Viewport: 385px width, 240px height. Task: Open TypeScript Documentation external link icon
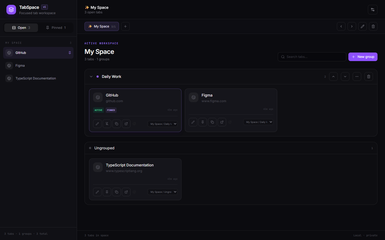pyautogui.click(x=126, y=192)
